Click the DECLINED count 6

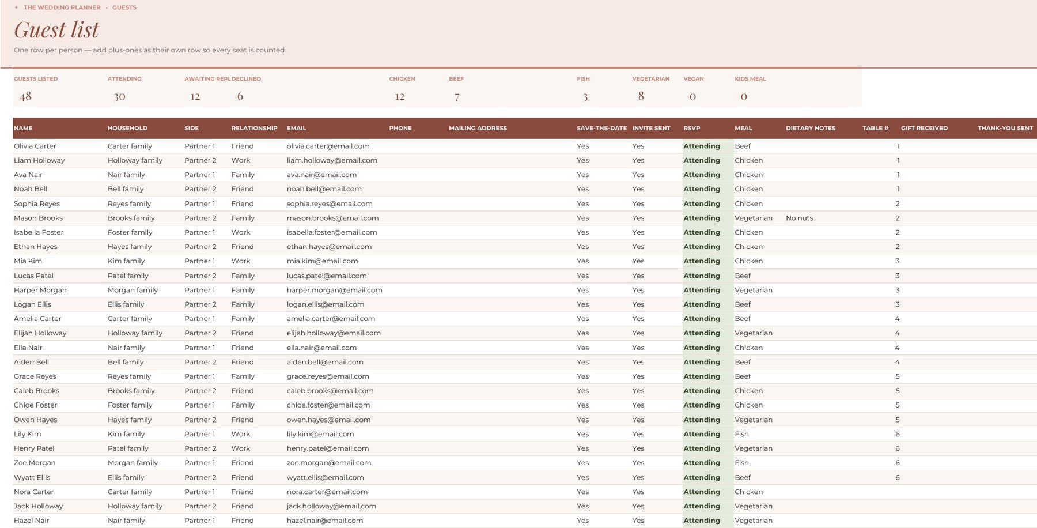coord(240,96)
